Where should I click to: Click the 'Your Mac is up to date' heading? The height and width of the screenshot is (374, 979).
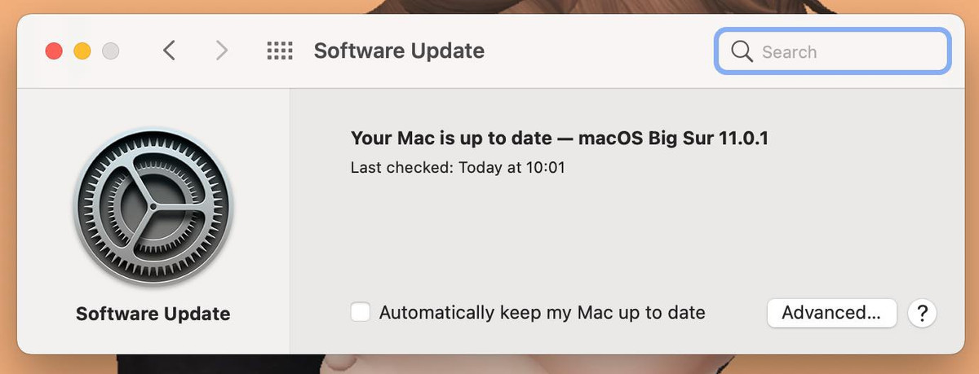coord(559,139)
